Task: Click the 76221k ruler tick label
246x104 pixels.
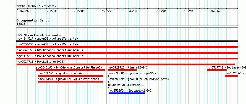Action: (x=79, y=11)
